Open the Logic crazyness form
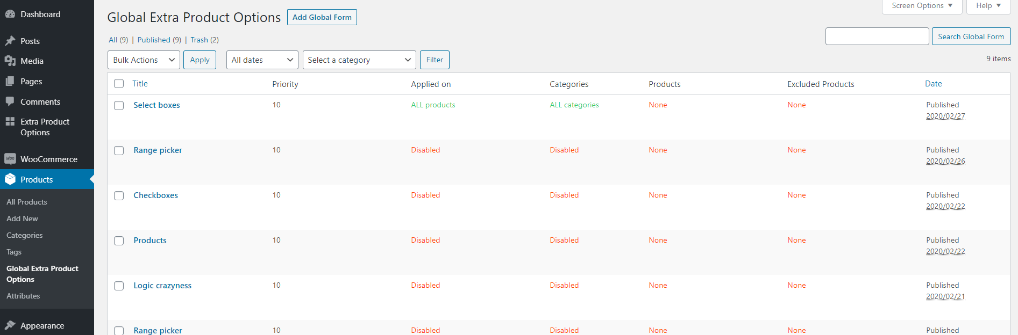This screenshot has height=335, width=1018. [162, 286]
